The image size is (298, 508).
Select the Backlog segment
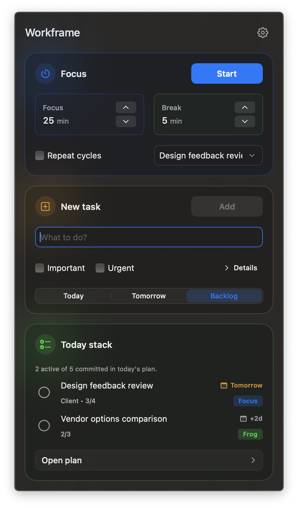coord(224,296)
